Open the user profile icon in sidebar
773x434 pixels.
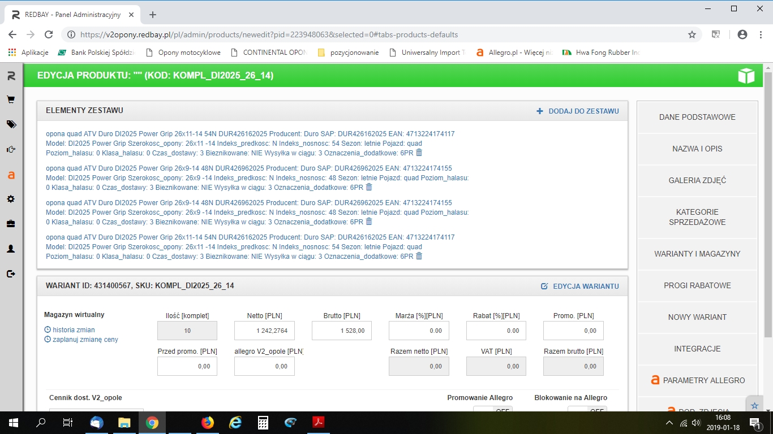11,249
